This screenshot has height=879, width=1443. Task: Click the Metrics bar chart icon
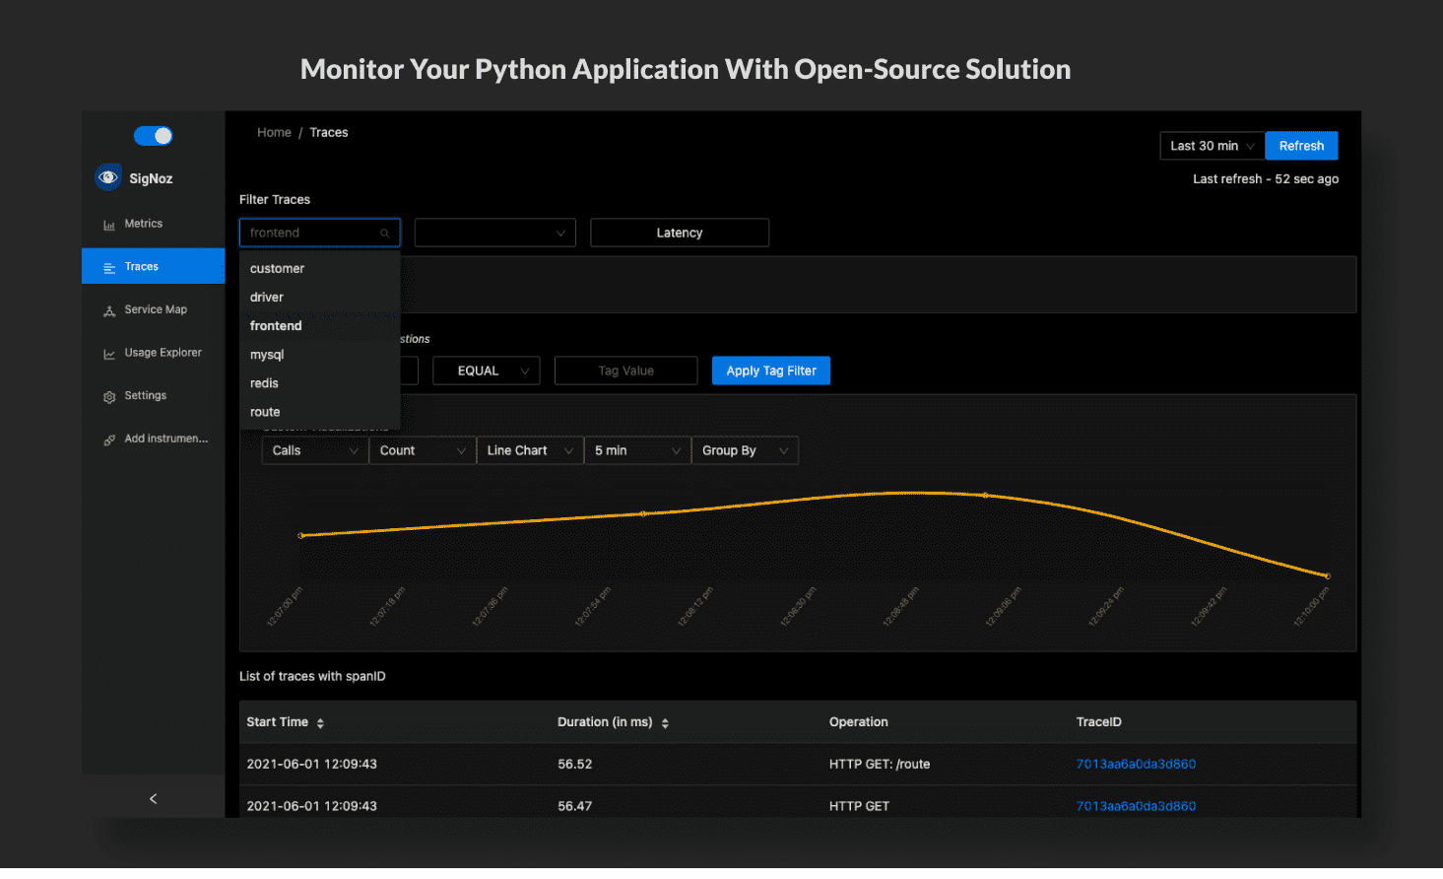pos(109,225)
